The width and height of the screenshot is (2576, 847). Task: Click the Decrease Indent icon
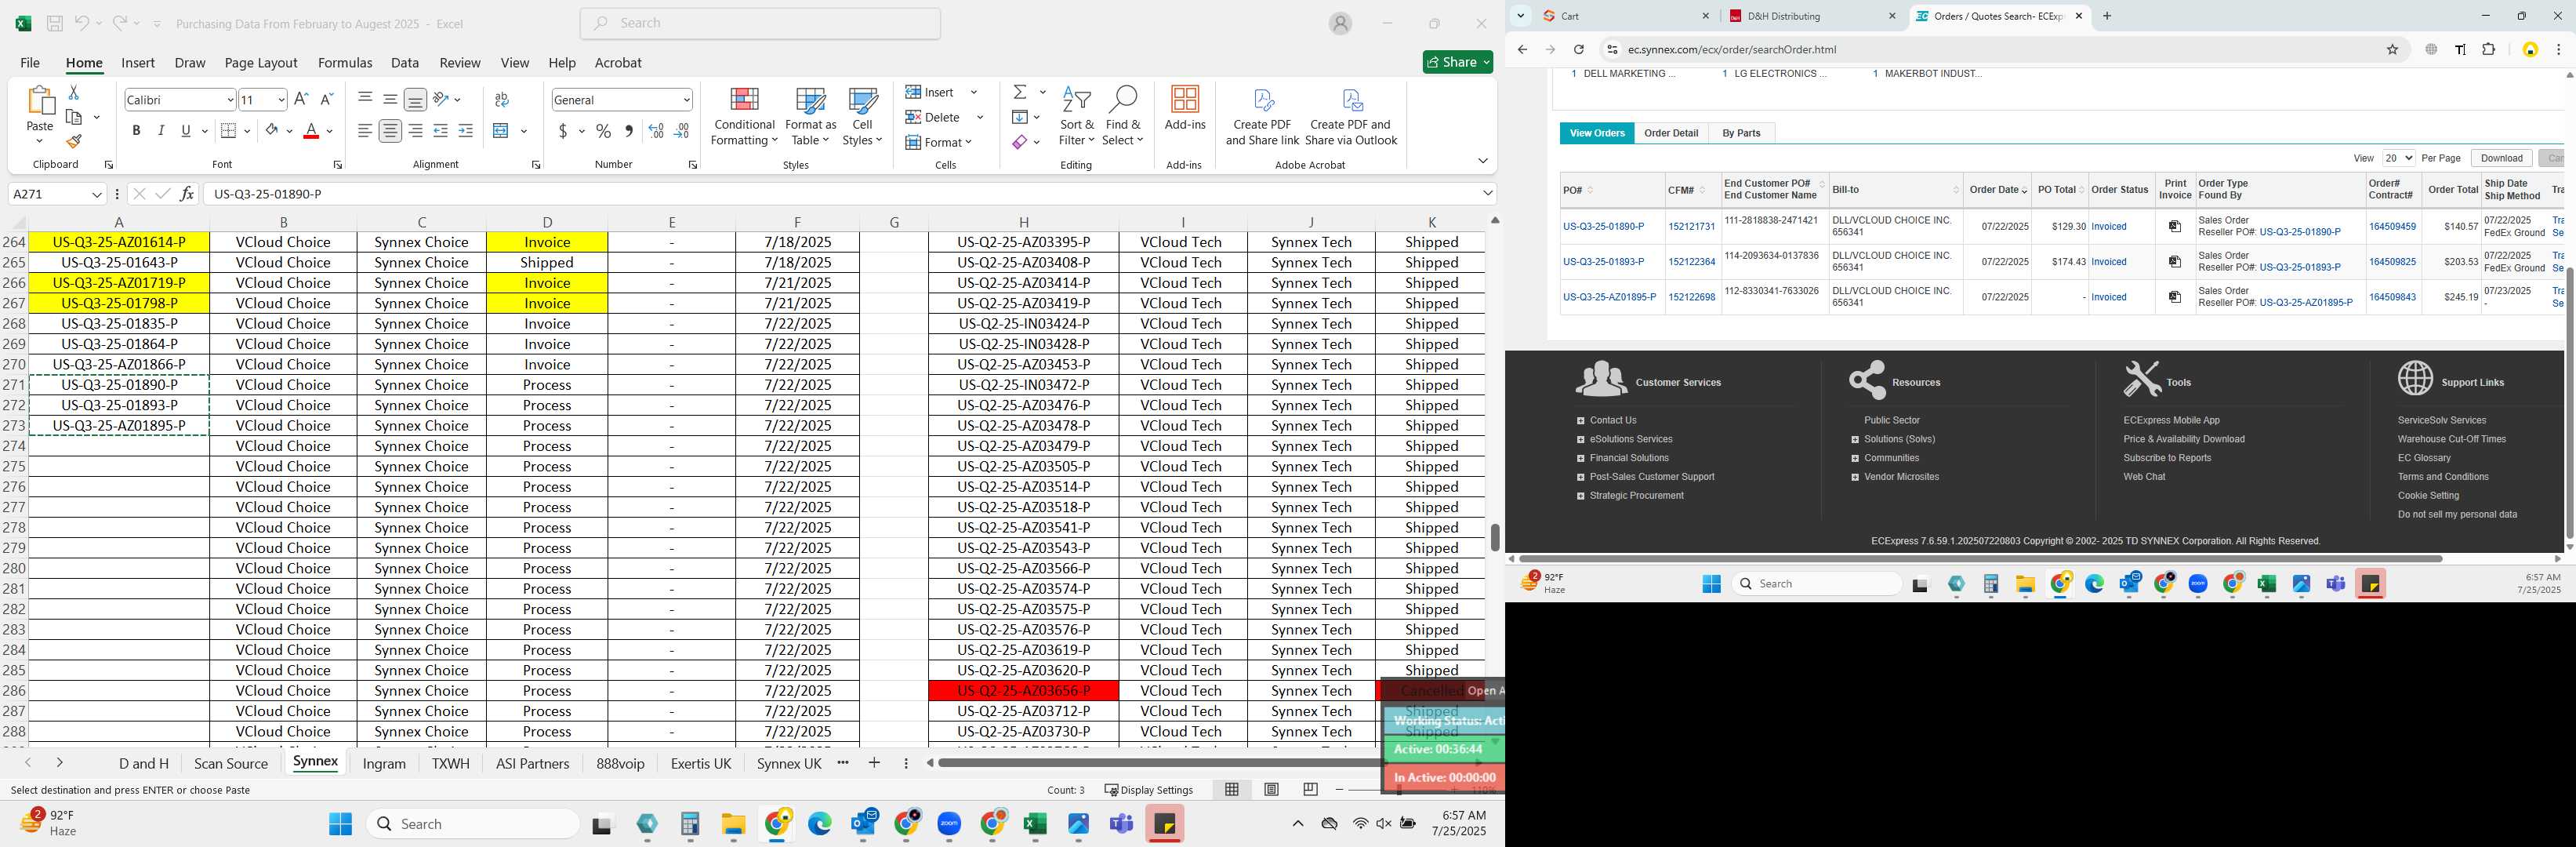(440, 131)
